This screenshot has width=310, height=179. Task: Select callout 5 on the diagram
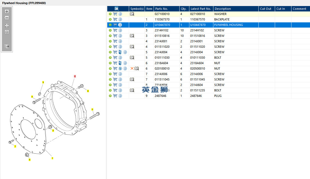pyautogui.click(x=92, y=109)
